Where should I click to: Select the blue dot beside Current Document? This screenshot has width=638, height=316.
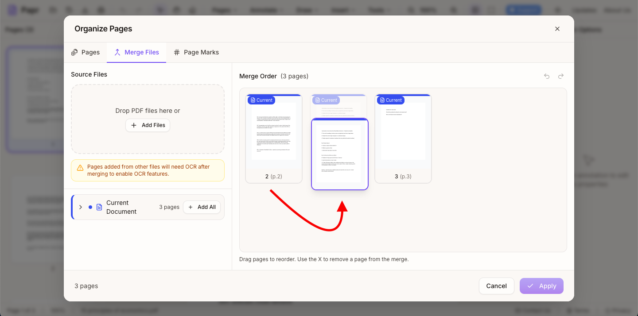91,207
